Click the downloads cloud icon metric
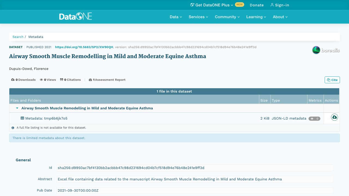Image resolution: width=349 pixels, height=196 pixels. [13, 80]
